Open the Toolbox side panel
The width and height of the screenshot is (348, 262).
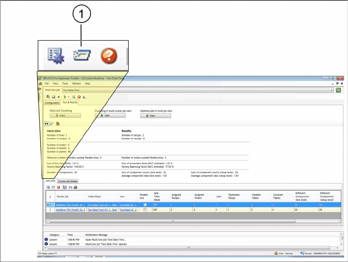coord(39,94)
